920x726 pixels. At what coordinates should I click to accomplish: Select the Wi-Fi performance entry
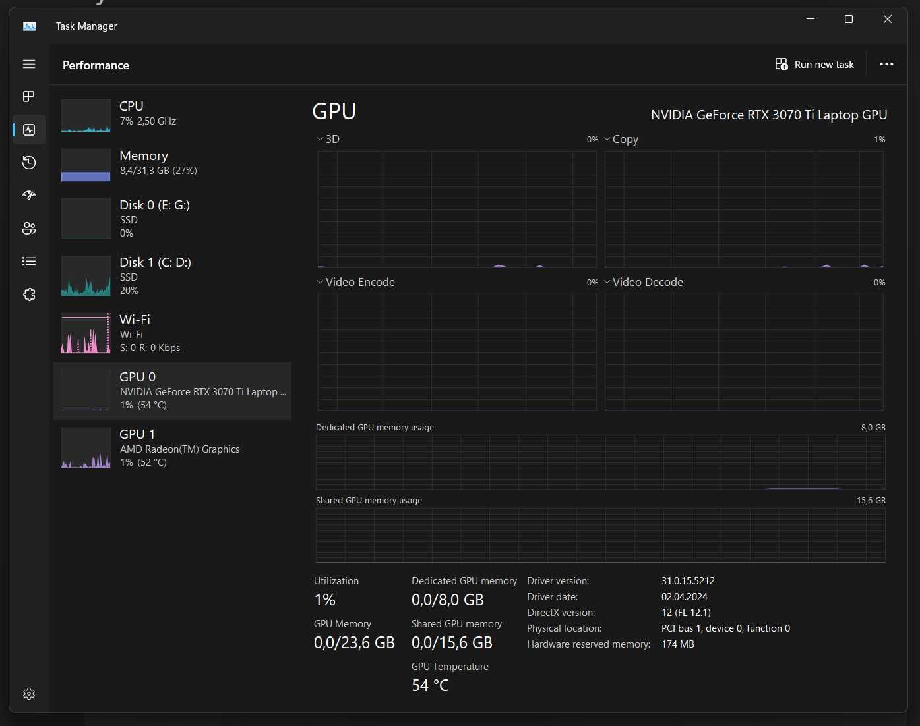(x=172, y=333)
